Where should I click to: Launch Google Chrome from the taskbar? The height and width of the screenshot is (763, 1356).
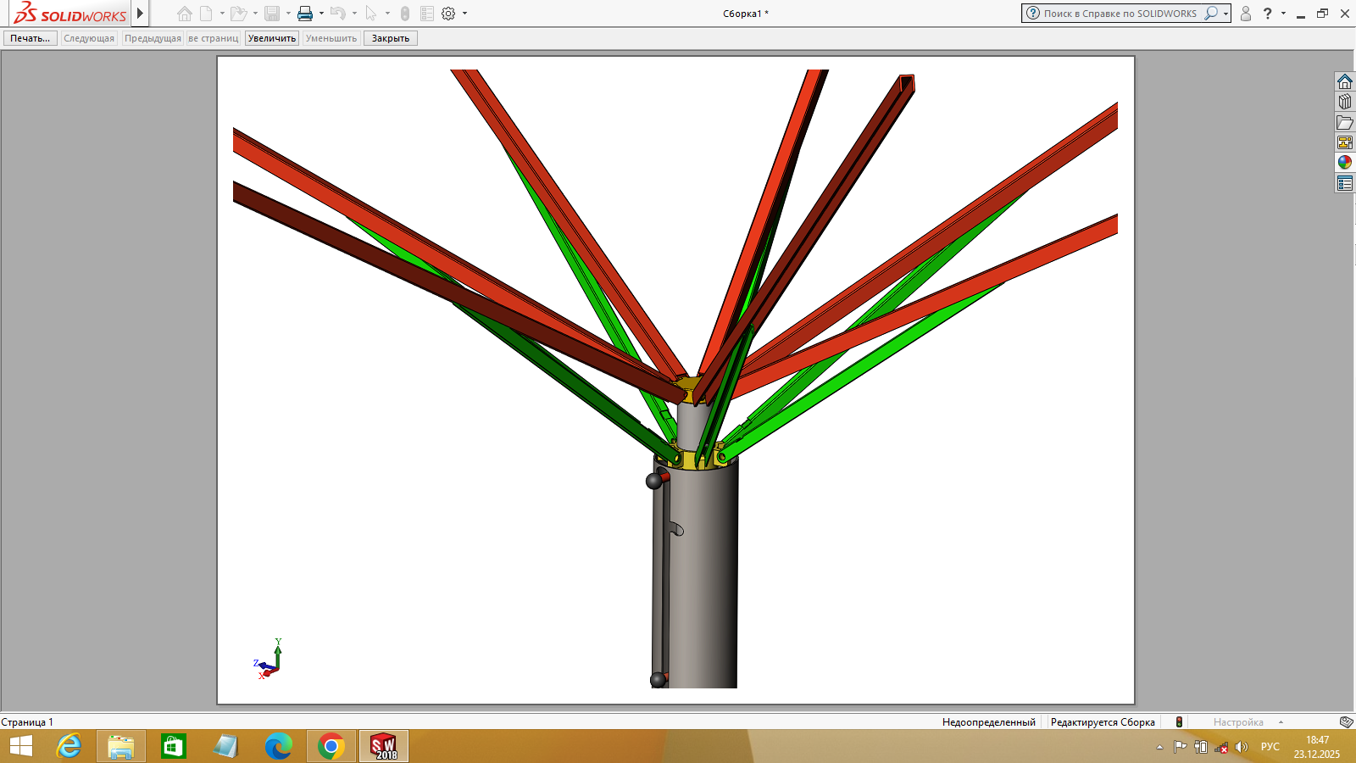tap(331, 746)
